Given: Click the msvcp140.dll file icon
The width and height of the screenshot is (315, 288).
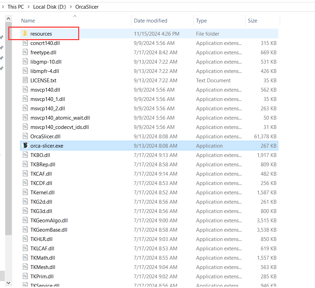Looking at the screenshot, I should (25, 90).
